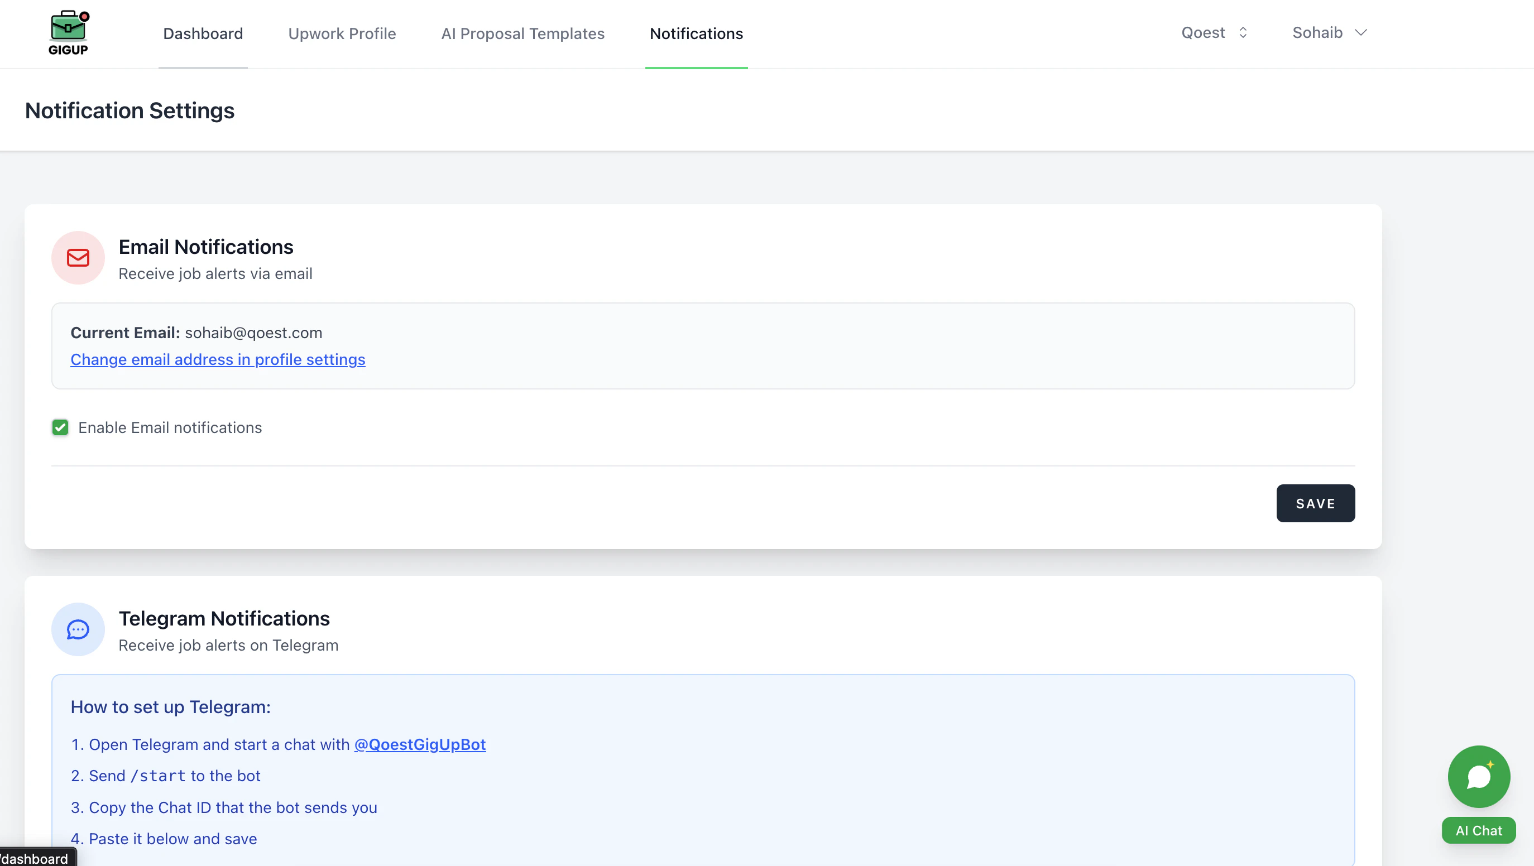This screenshot has width=1534, height=866.
Task: Open the Sohaib user menu
Action: point(1317,33)
